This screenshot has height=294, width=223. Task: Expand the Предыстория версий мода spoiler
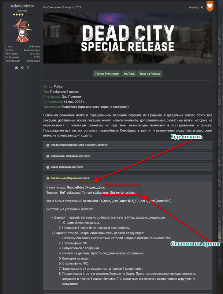(x=128, y=145)
